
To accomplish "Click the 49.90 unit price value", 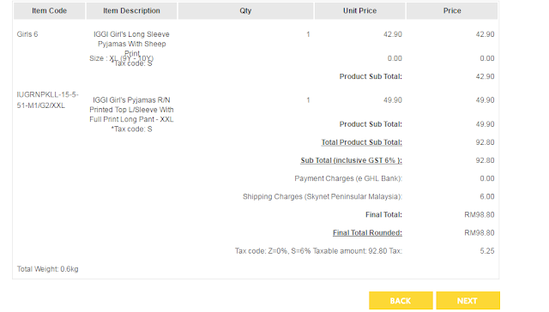I will coord(393,100).
